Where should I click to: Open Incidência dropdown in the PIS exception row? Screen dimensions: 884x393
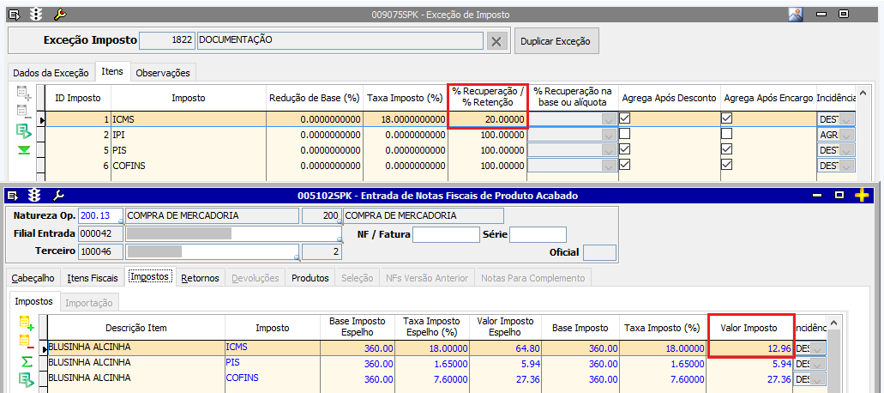(x=845, y=150)
